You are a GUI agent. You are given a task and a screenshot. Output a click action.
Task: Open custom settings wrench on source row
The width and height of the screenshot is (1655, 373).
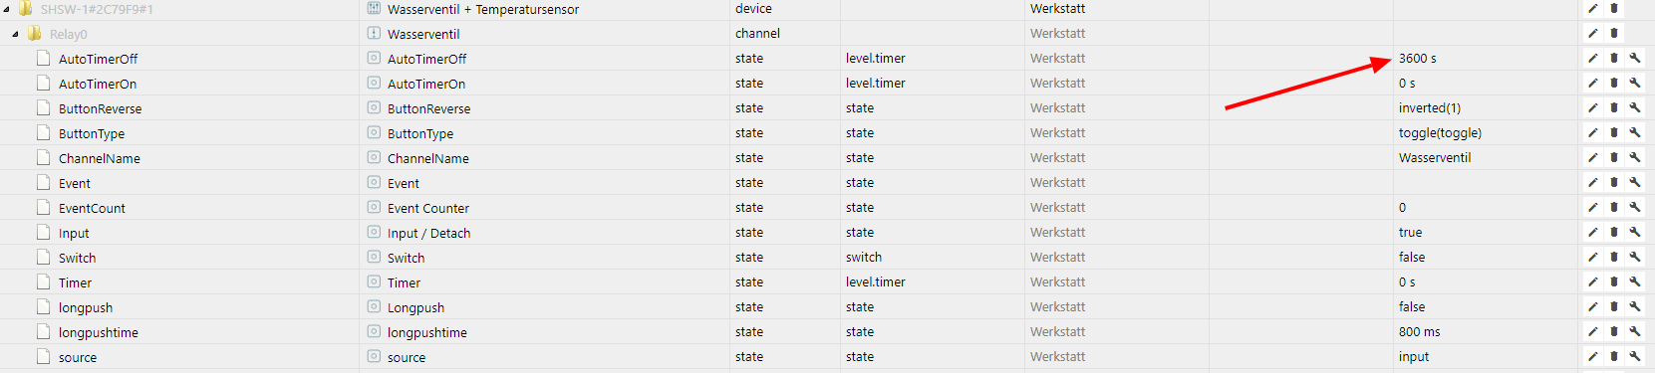coord(1635,357)
